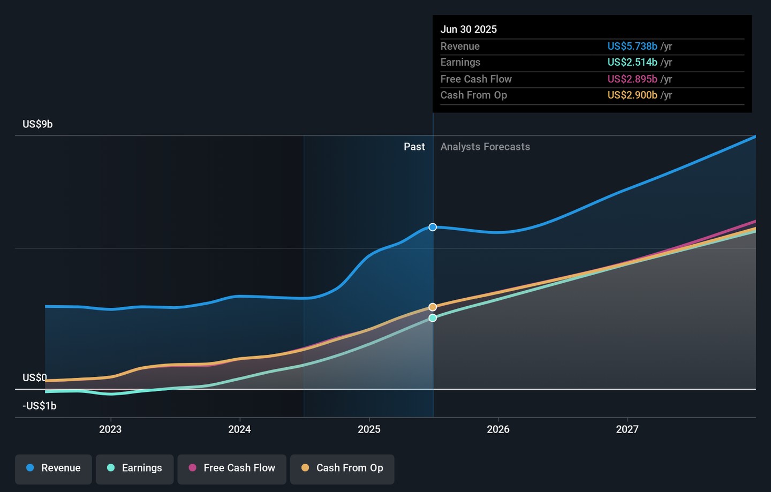Viewport: 771px width, 492px height.
Task: Click the 2027 x-axis label
Action: coord(627,429)
